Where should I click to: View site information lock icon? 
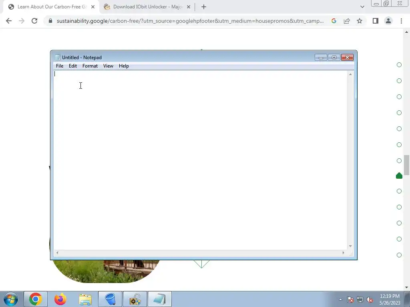click(x=50, y=21)
